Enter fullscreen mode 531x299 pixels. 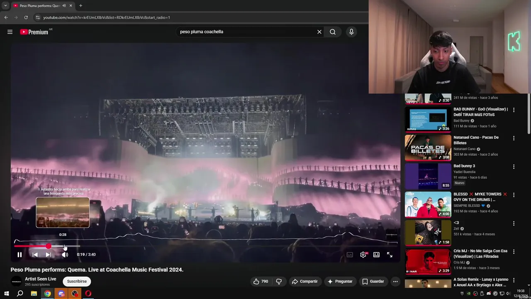pos(390,255)
